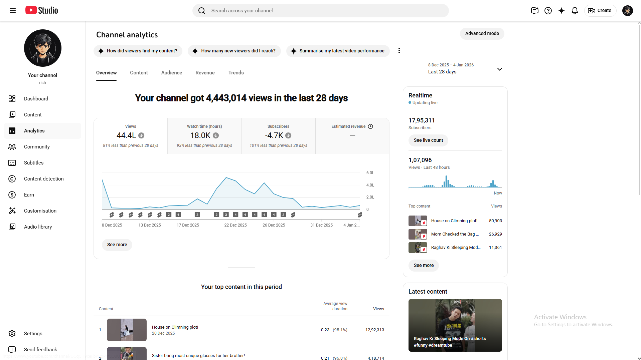Expand the date range selector chevron
This screenshot has width=641, height=360.
pyautogui.click(x=499, y=69)
